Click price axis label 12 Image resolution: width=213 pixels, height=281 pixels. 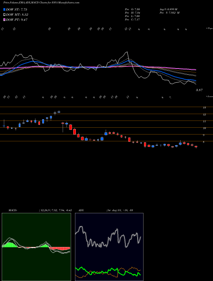click(204, 115)
